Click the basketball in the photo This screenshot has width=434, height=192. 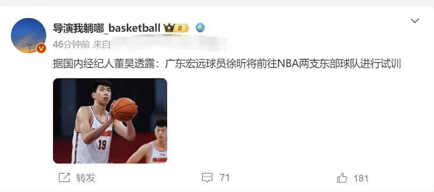point(124,109)
